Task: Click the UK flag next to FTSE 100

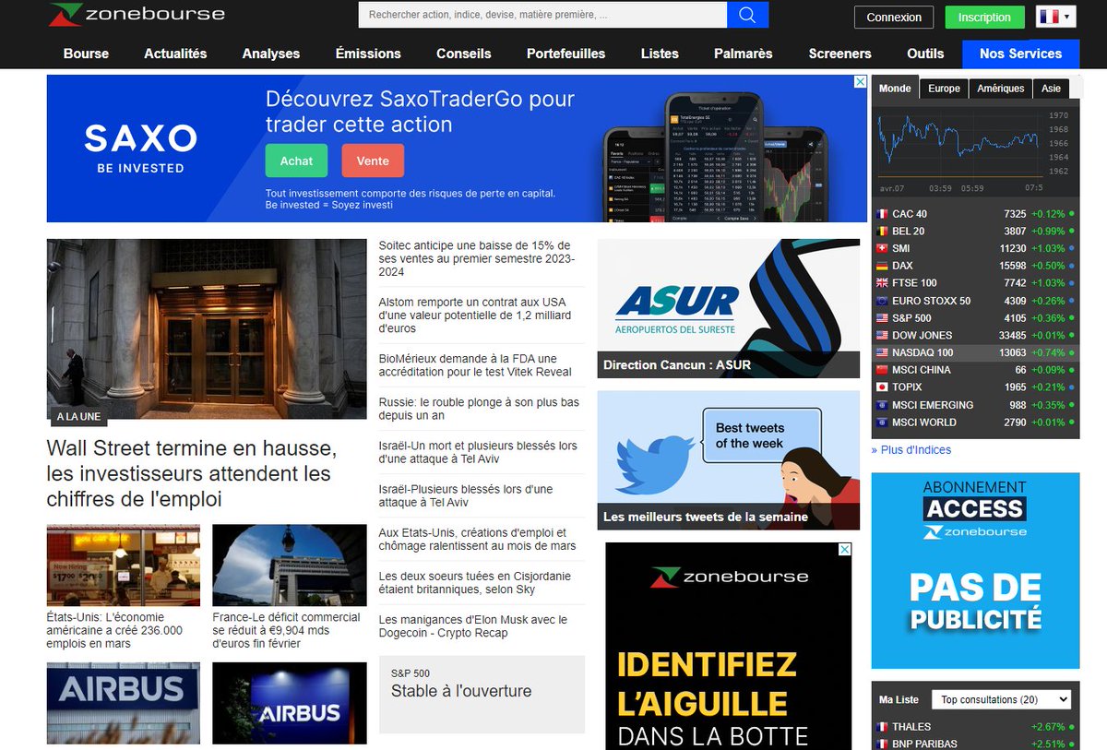Action: pyautogui.click(x=882, y=283)
